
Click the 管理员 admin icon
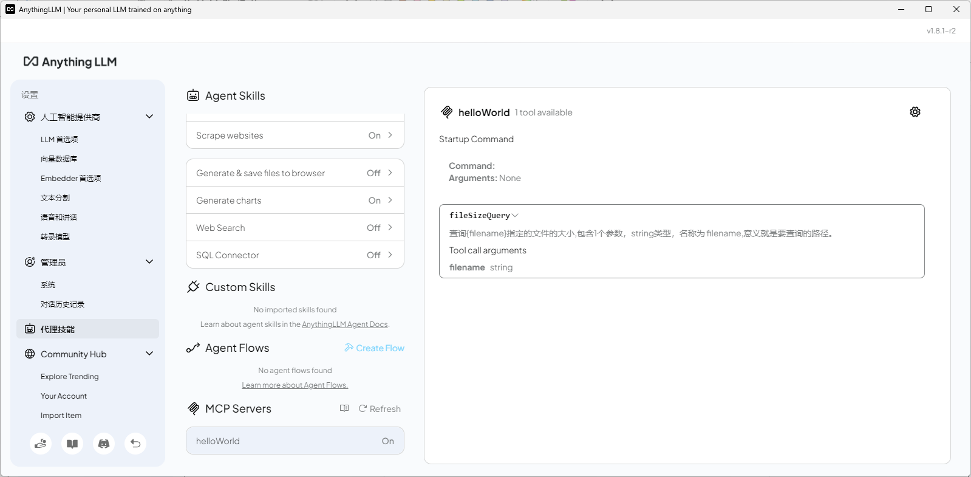pyautogui.click(x=30, y=262)
